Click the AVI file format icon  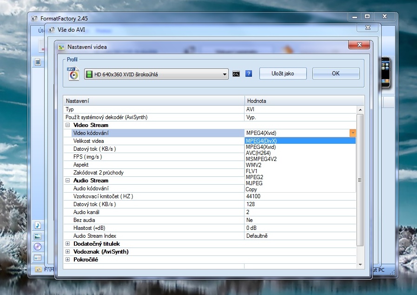(x=73, y=74)
